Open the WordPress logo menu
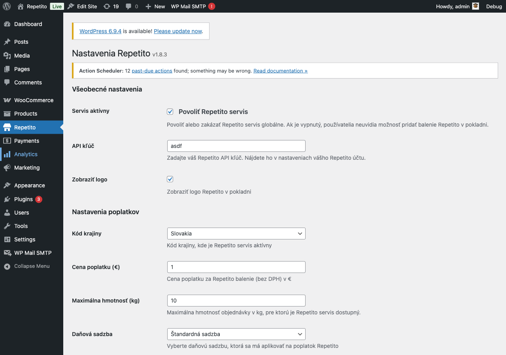 [x=6, y=6]
